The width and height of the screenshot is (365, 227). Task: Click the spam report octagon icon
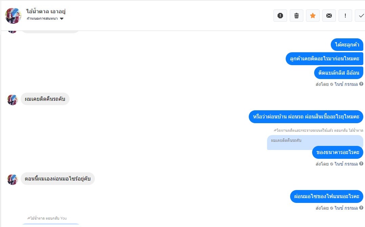point(280,16)
